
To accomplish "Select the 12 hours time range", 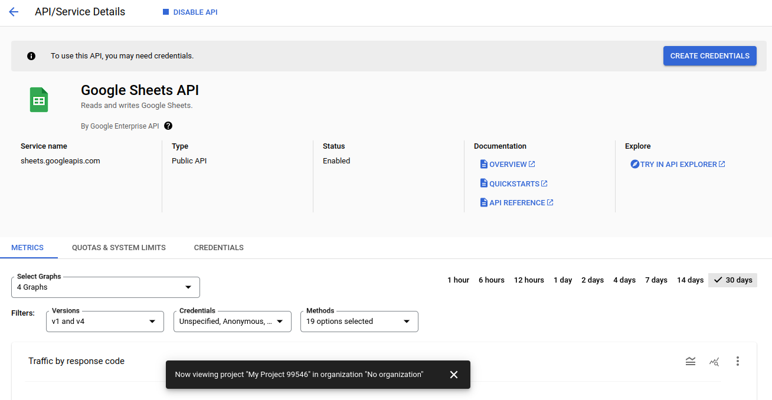I will point(529,280).
